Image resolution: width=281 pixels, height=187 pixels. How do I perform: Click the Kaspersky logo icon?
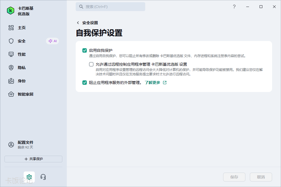click(11, 11)
